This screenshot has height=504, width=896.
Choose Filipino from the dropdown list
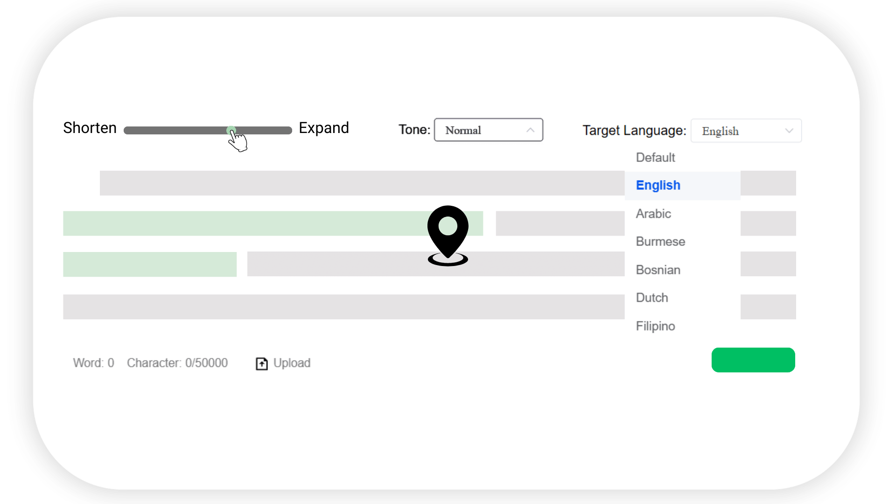[x=655, y=326]
